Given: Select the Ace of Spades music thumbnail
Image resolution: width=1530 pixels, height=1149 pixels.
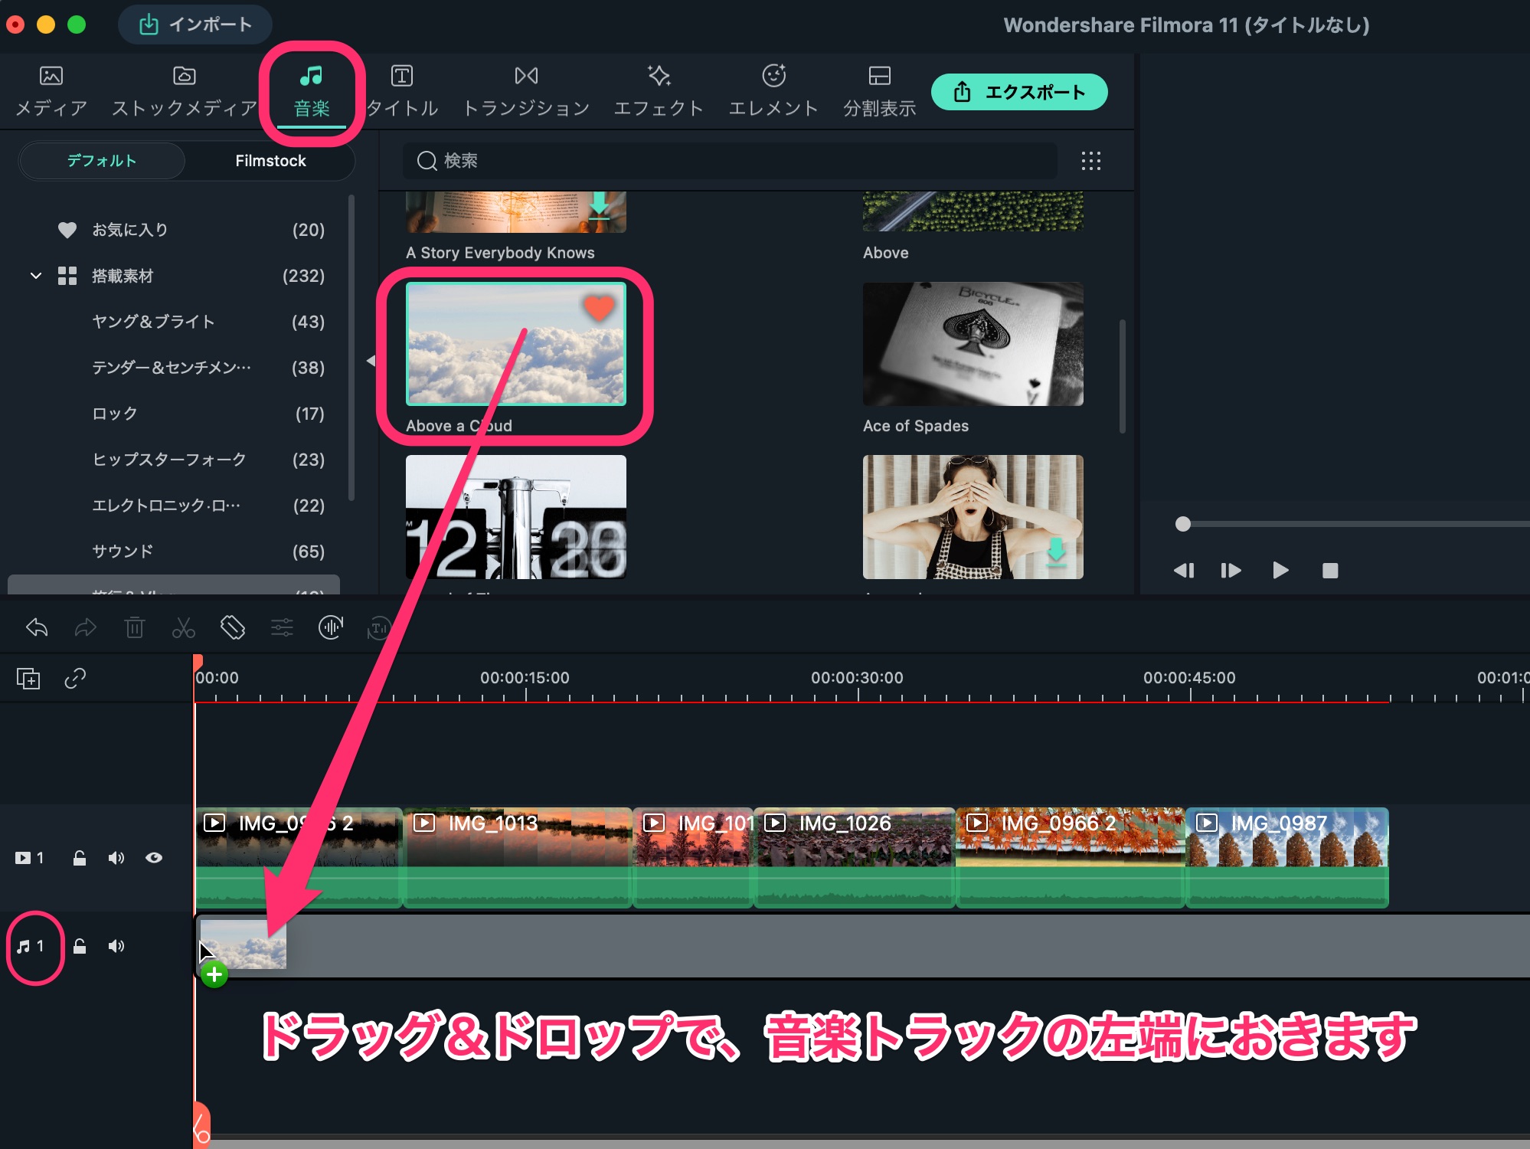Looking at the screenshot, I should coord(973,343).
